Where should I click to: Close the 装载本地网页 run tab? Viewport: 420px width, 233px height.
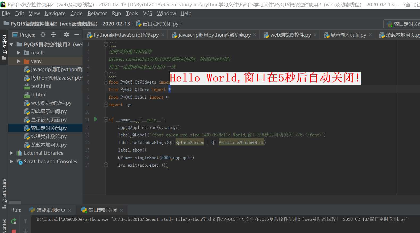69,210
